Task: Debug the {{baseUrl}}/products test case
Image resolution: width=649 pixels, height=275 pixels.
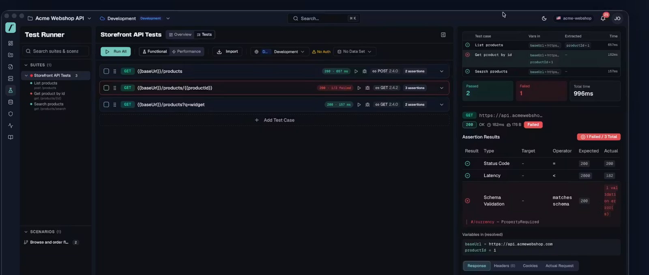Action: pos(365,71)
